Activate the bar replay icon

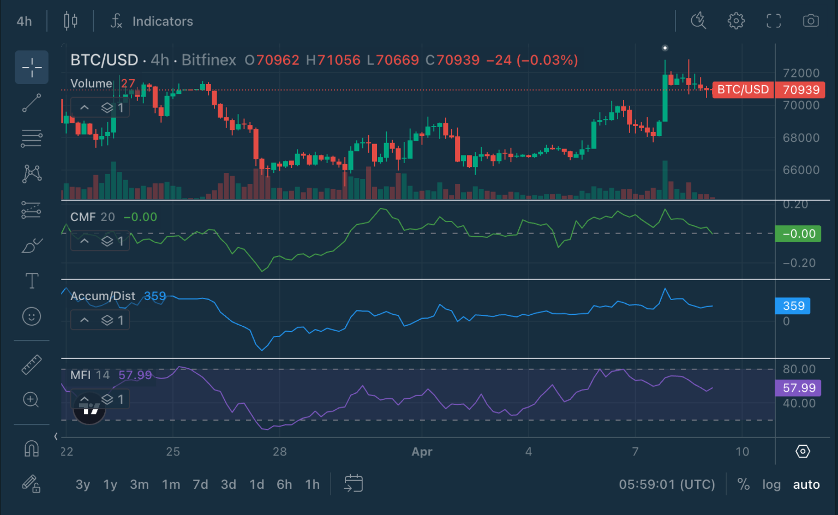pyautogui.click(x=699, y=21)
